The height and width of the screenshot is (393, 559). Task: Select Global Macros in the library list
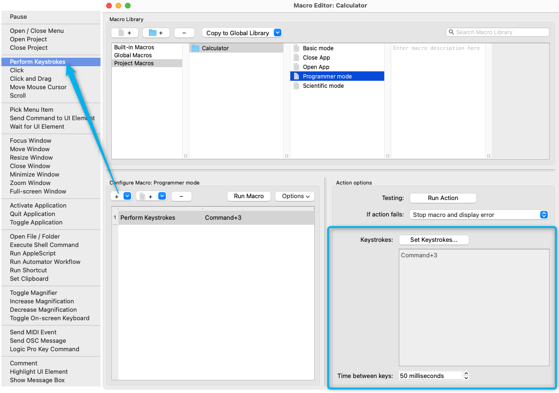[133, 55]
